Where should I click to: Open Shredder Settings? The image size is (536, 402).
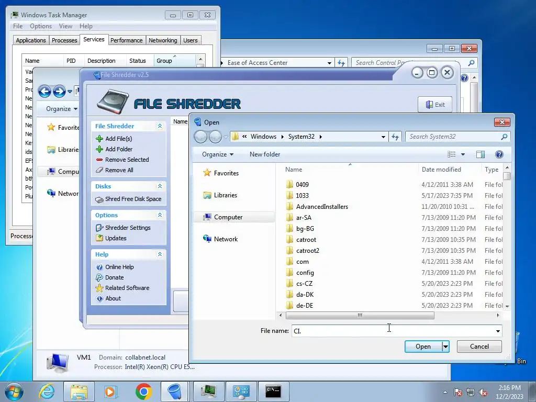(x=128, y=228)
